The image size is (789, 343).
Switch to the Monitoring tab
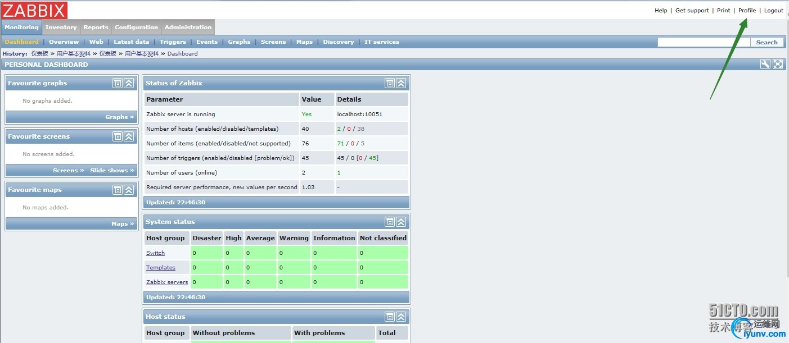click(x=22, y=28)
